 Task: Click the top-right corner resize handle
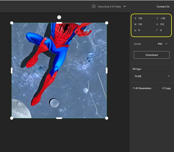click(107, 23)
